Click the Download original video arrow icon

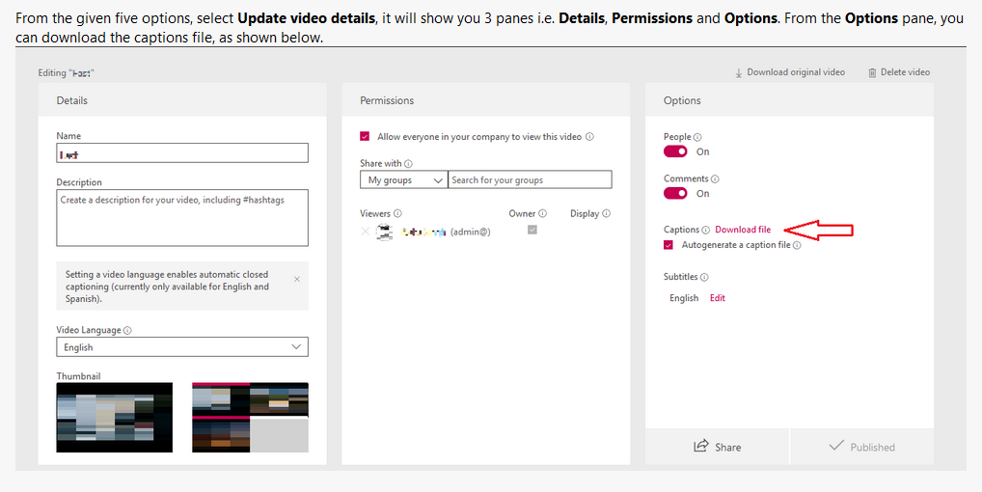pyautogui.click(x=739, y=73)
